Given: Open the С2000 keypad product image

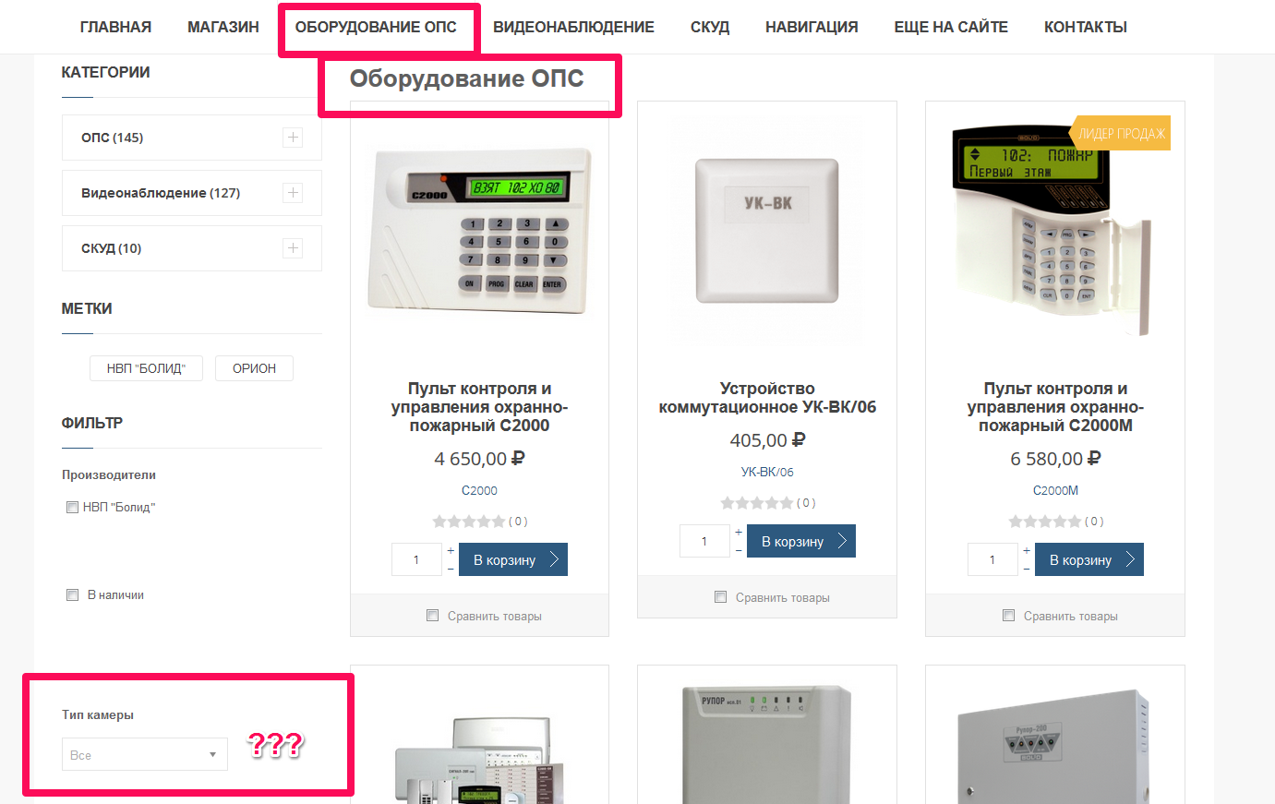Looking at the screenshot, I should click(x=479, y=231).
